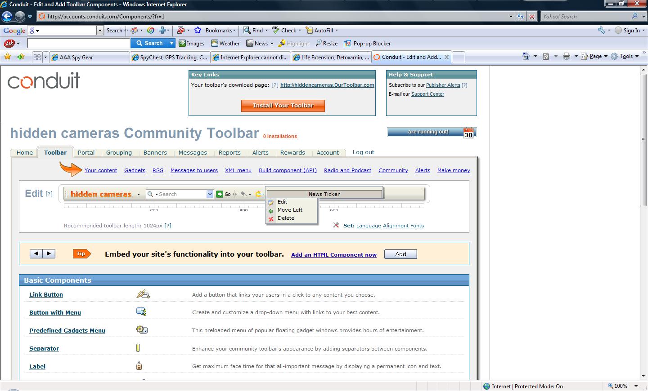This screenshot has height=391, width=648.
Task: Click the browser Home icon
Action: click(x=526, y=56)
